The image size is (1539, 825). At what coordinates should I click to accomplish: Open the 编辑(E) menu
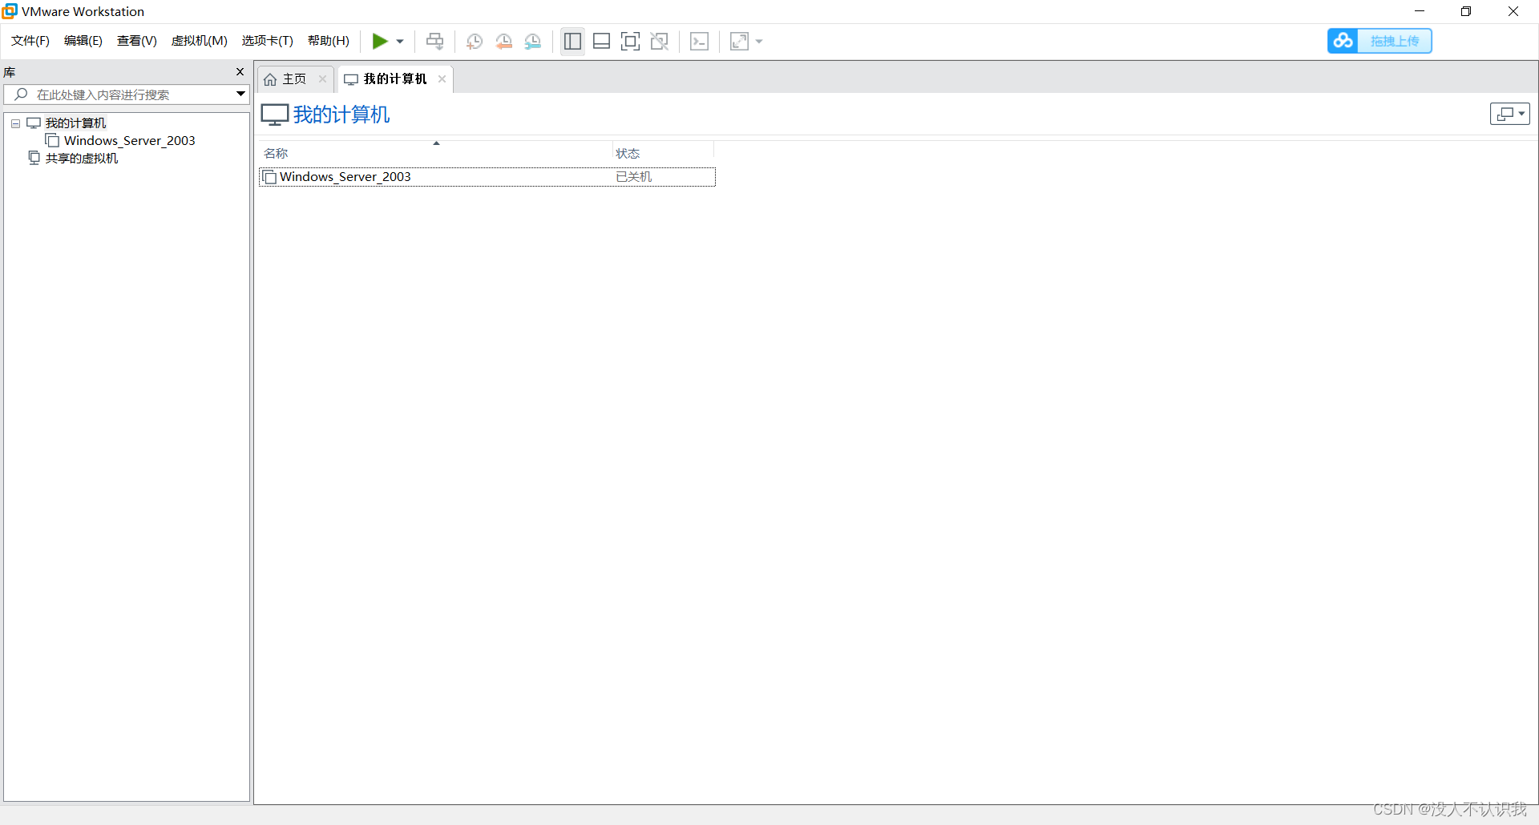(83, 41)
